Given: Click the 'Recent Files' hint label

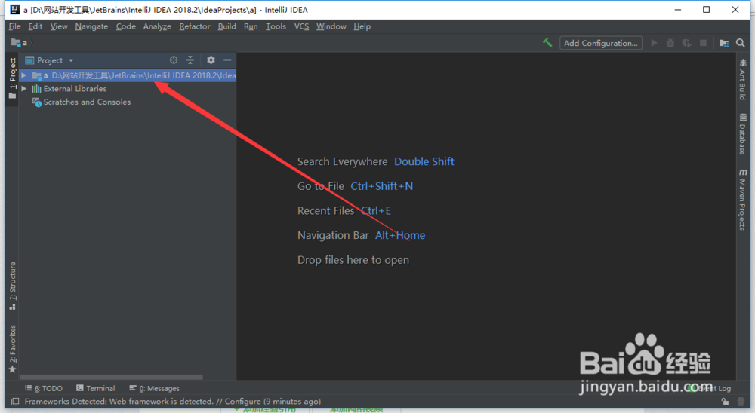Looking at the screenshot, I should (326, 210).
